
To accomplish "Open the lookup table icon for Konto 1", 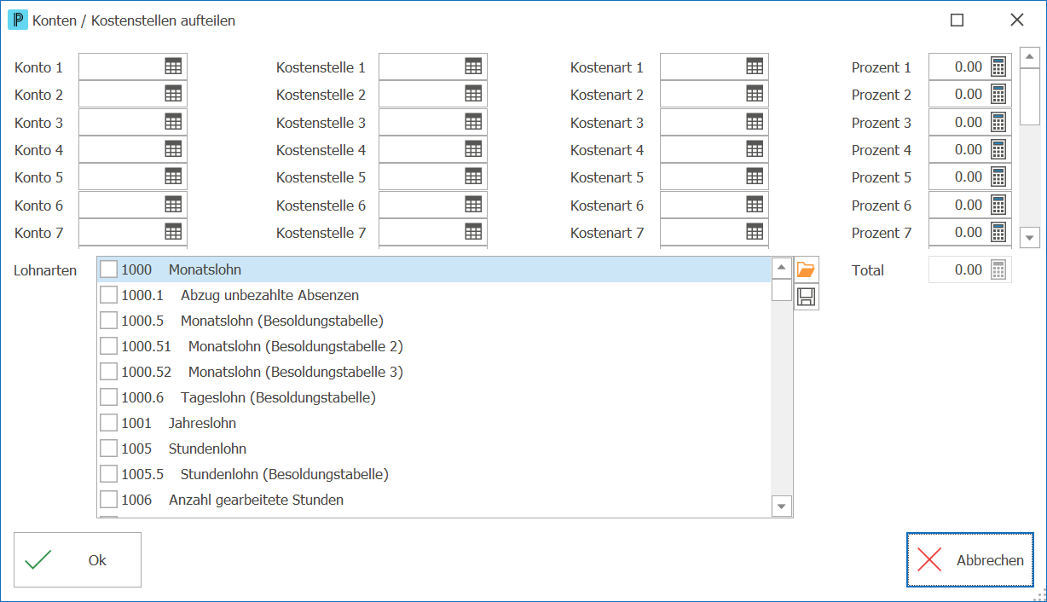I will click(x=173, y=67).
